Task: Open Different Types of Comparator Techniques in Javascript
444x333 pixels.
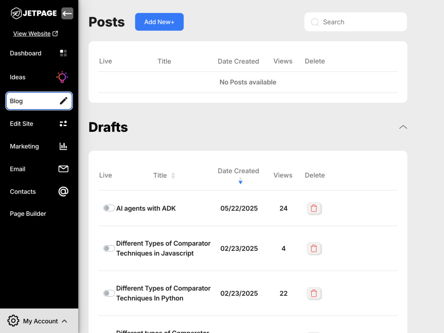Action: coord(163,248)
